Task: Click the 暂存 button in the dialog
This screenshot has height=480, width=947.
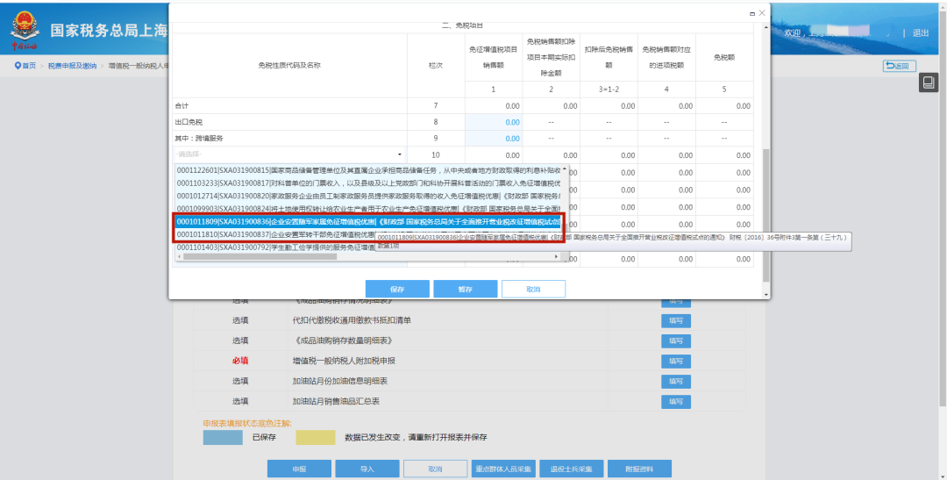Action: (x=465, y=289)
